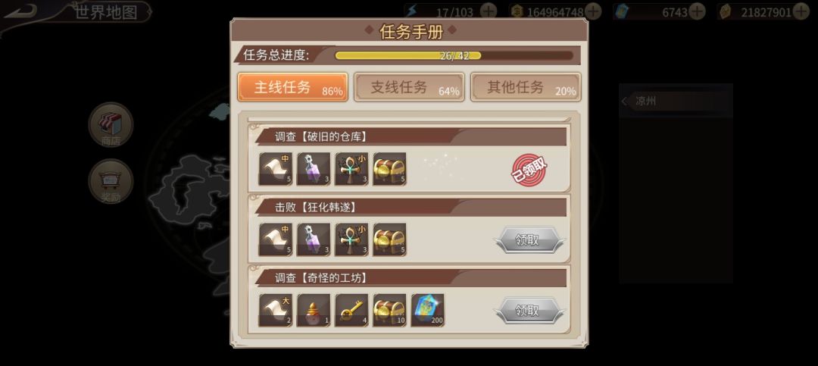The image size is (818, 366).
Task: Add gems with plus next to 6743
Action: (x=697, y=11)
